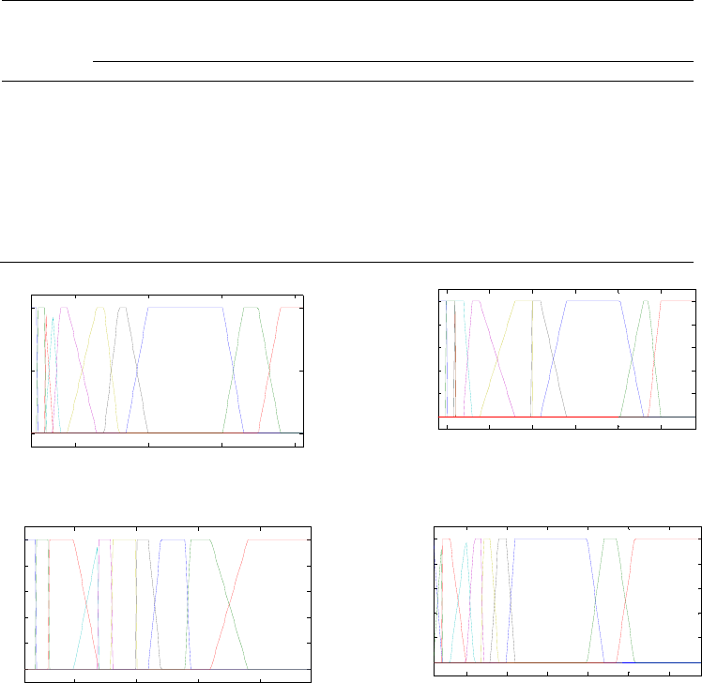Click the bottom-left membership function plot

pos(167,603)
